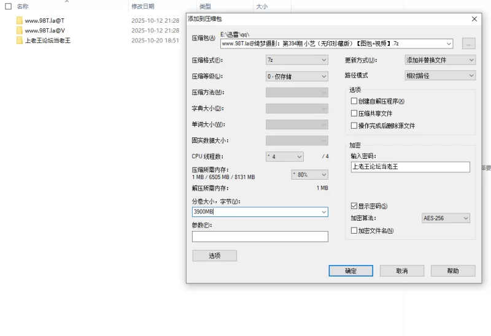This screenshot has height=336, width=491.
Task: Open the archive browse "..." button
Action: [468, 44]
